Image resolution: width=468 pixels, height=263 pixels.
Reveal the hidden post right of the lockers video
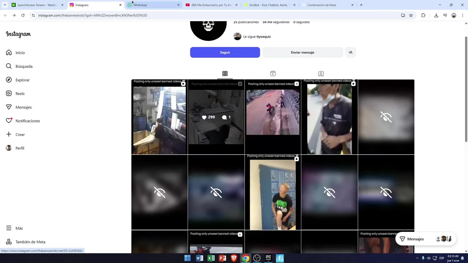(329, 193)
